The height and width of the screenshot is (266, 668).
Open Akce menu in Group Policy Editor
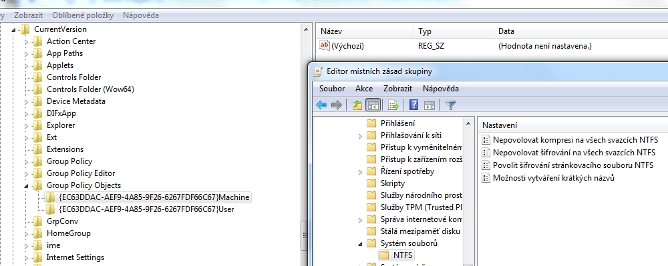(364, 89)
